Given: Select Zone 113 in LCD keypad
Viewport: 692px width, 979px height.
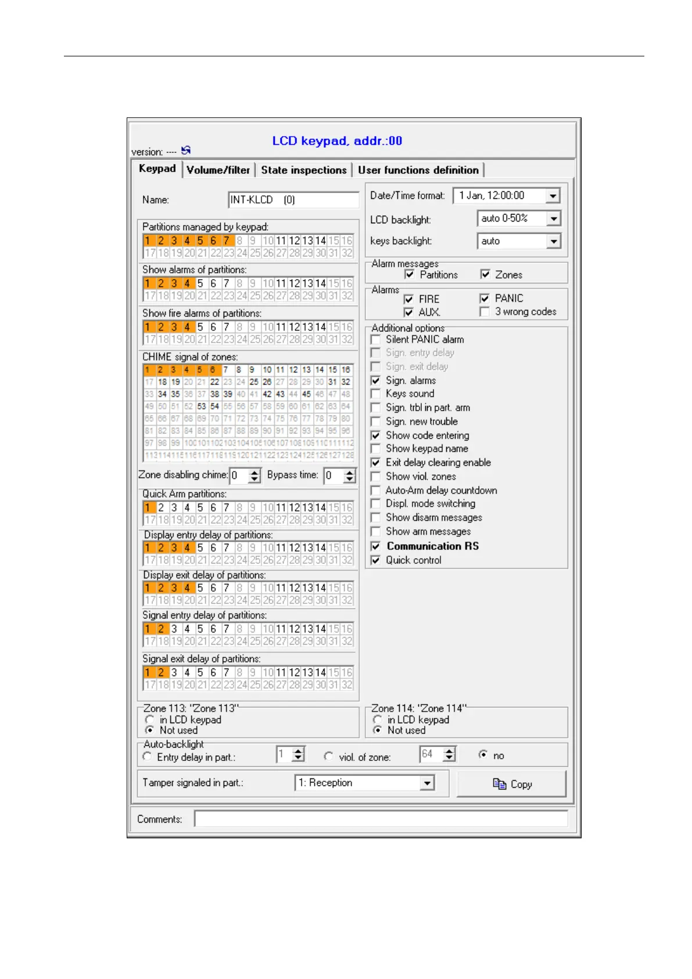Looking at the screenshot, I should (150, 720).
